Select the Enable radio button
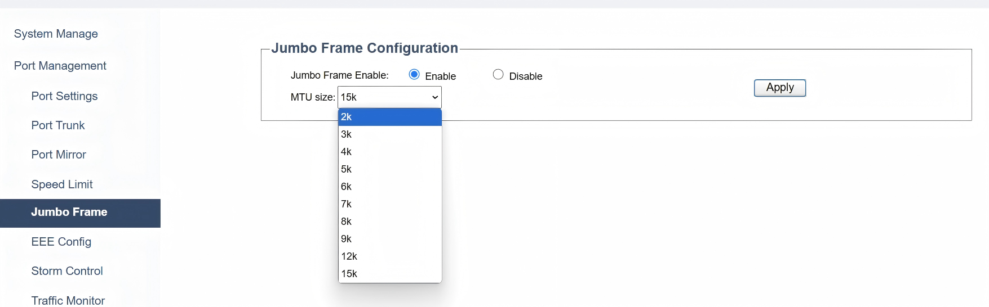 [x=414, y=75]
